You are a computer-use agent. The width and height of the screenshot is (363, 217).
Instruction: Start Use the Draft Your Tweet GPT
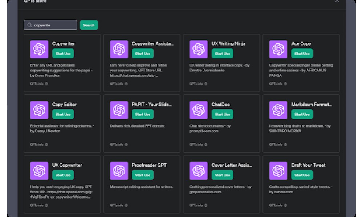pos(302,175)
